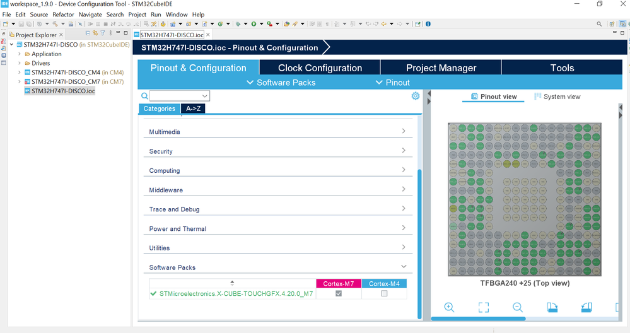Open the Pinout dropdown in blue bar
630x333 pixels.
(392, 83)
